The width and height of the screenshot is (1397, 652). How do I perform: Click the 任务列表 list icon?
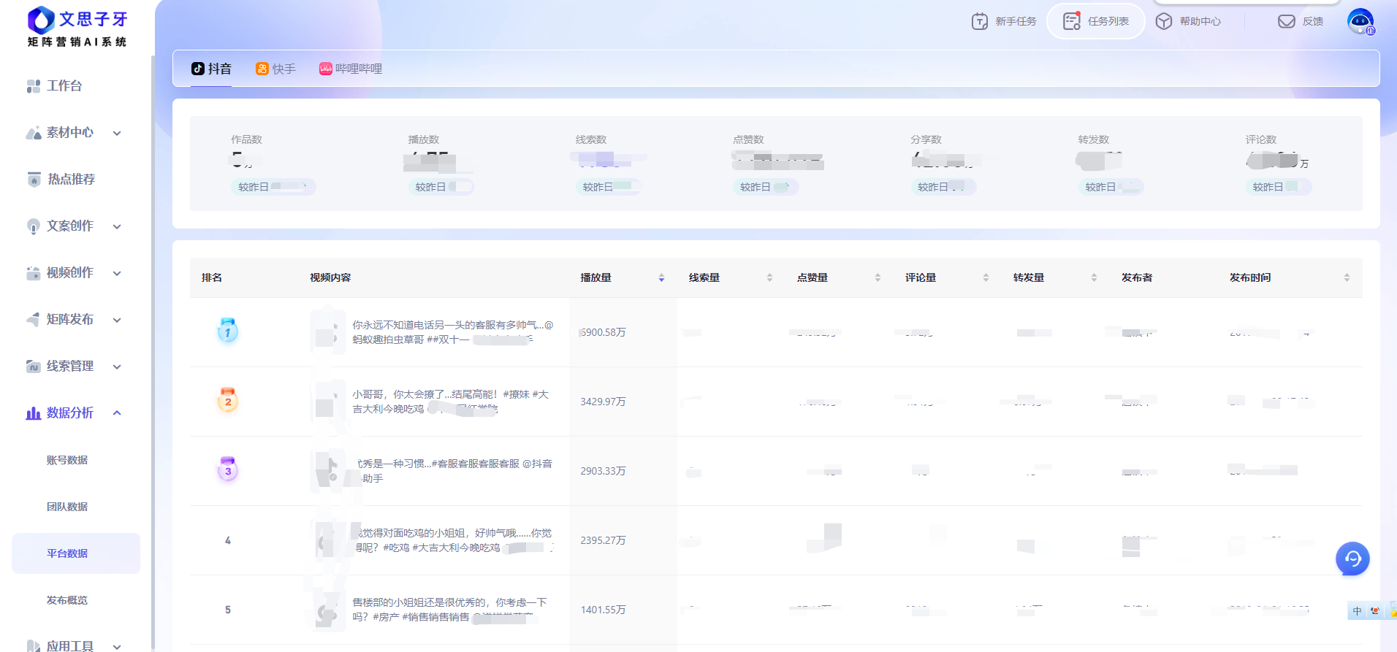(1072, 21)
